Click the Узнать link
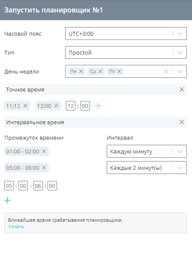Image resolution: width=192 pixels, height=272 pixels. [x=16, y=226]
